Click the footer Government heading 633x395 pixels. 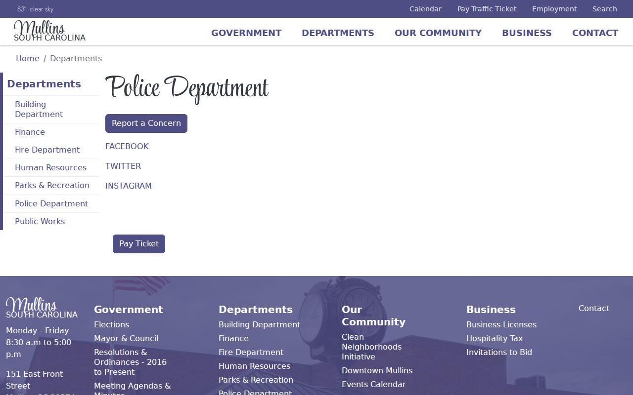(x=129, y=310)
